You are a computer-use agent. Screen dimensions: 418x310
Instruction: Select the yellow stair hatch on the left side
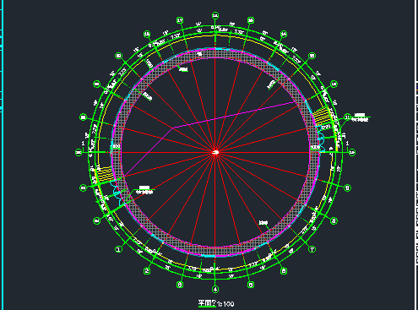point(105,174)
